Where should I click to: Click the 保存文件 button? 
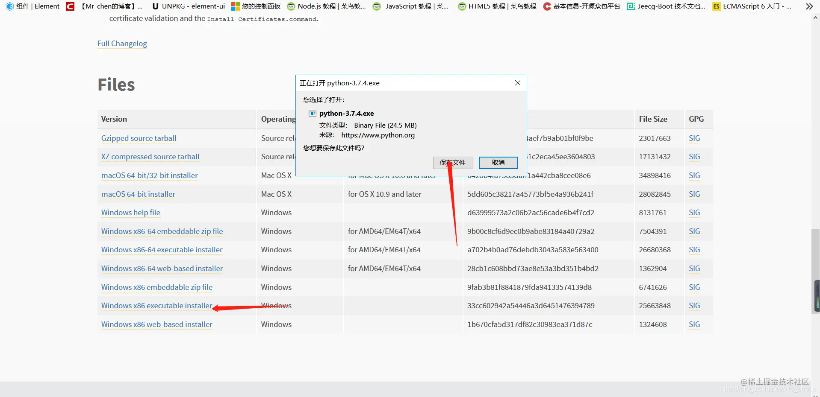452,163
